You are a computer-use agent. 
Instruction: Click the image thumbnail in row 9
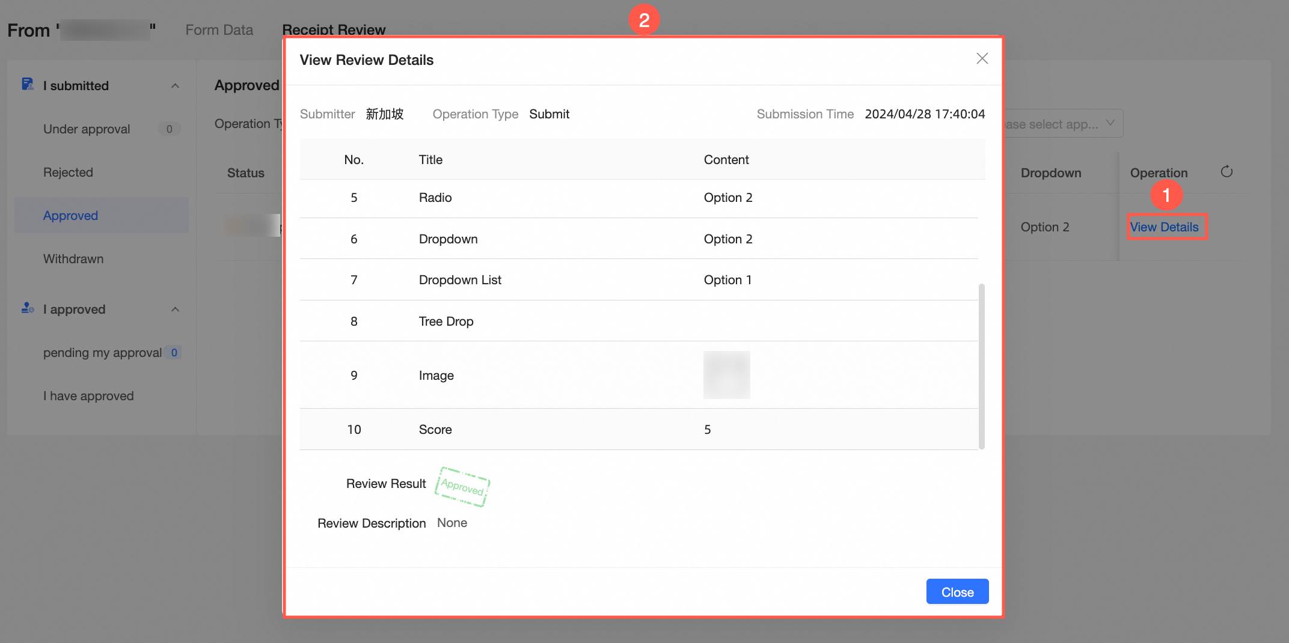(726, 375)
